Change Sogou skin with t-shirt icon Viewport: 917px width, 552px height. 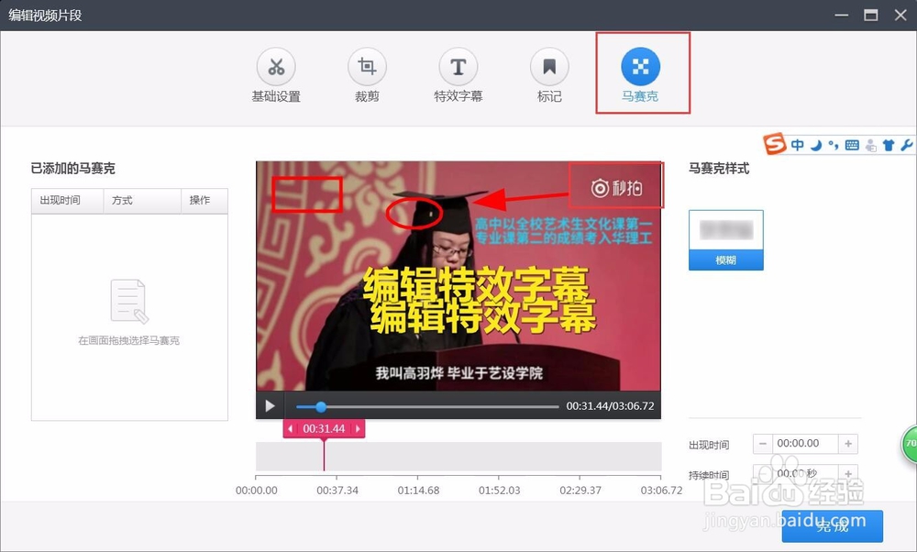click(889, 145)
